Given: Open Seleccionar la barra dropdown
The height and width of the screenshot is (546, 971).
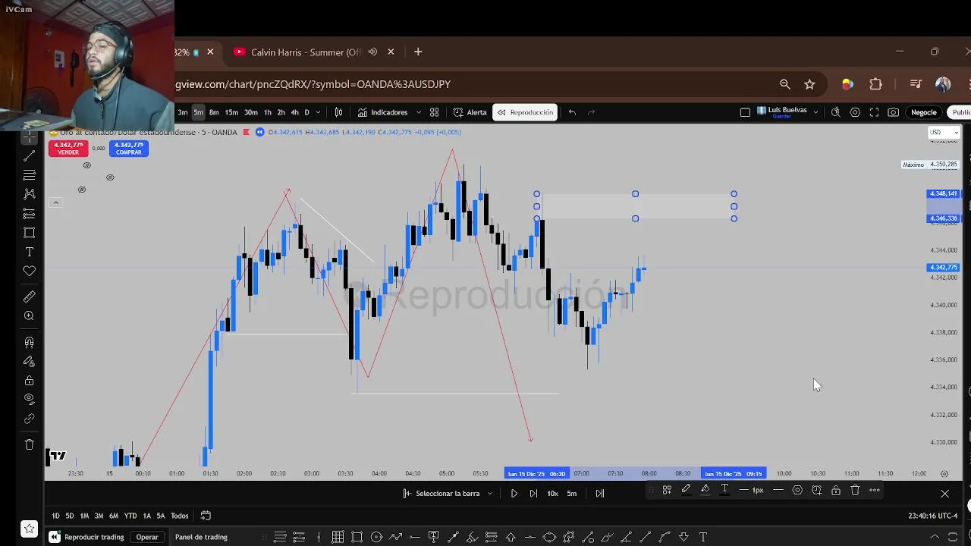Looking at the screenshot, I should (448, 494).
